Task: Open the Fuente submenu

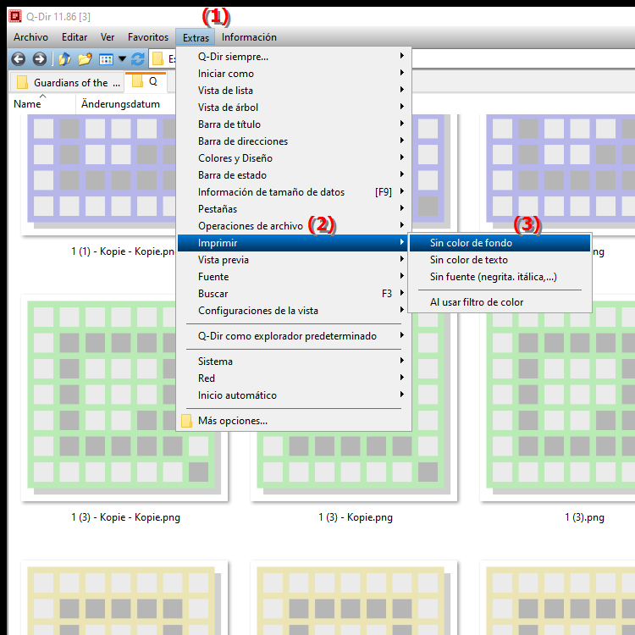Action: (295, 277)
